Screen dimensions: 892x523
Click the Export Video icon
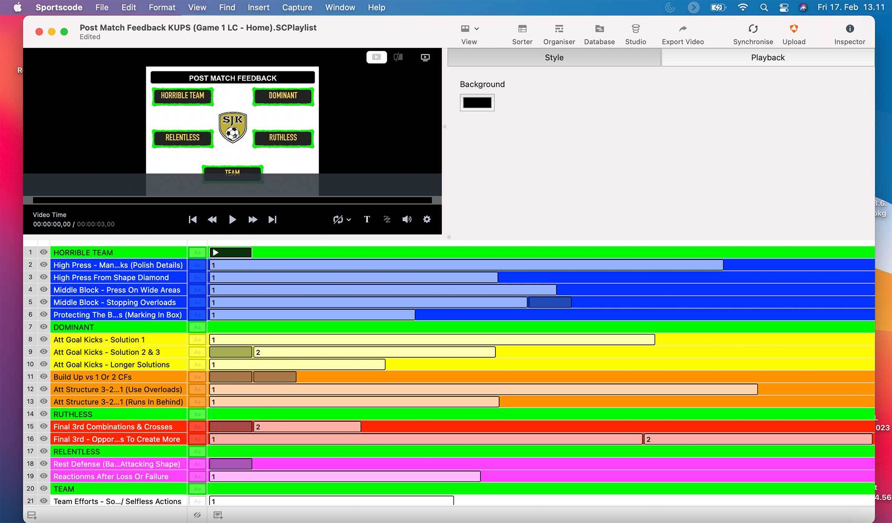click(x=683, y=29)
